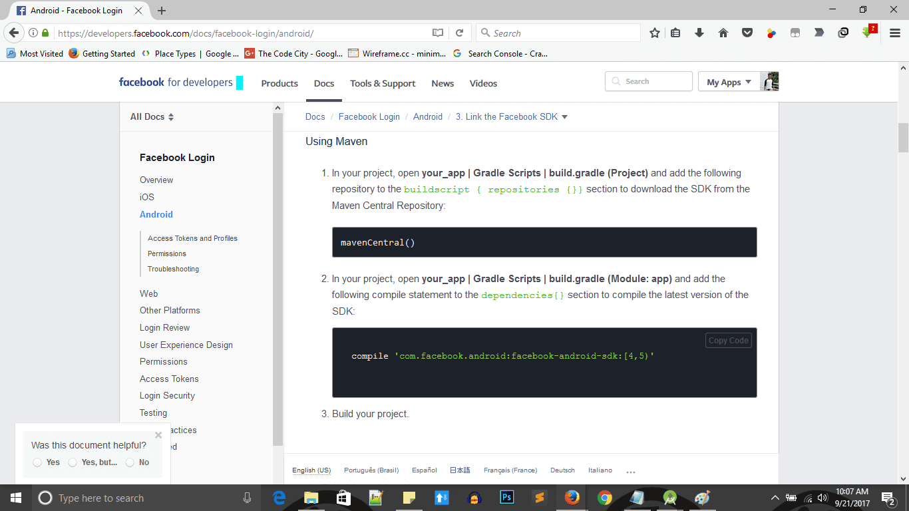
Task: Go back using the browser back arrow
Action: [14, 33]
